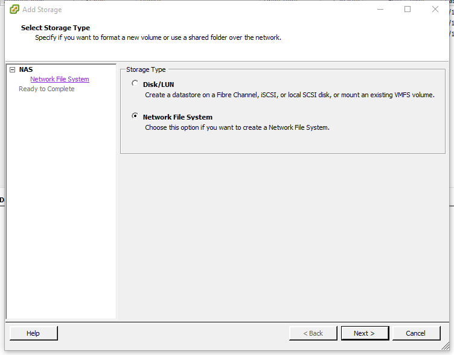454x355 pixels.
Task: Open the Network File System step link
Action: tap(60, 79)
